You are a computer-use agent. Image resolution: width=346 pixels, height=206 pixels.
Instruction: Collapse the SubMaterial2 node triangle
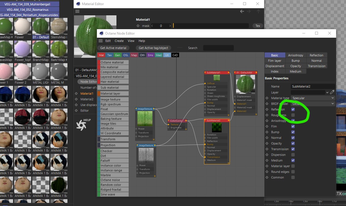[205, 120]
